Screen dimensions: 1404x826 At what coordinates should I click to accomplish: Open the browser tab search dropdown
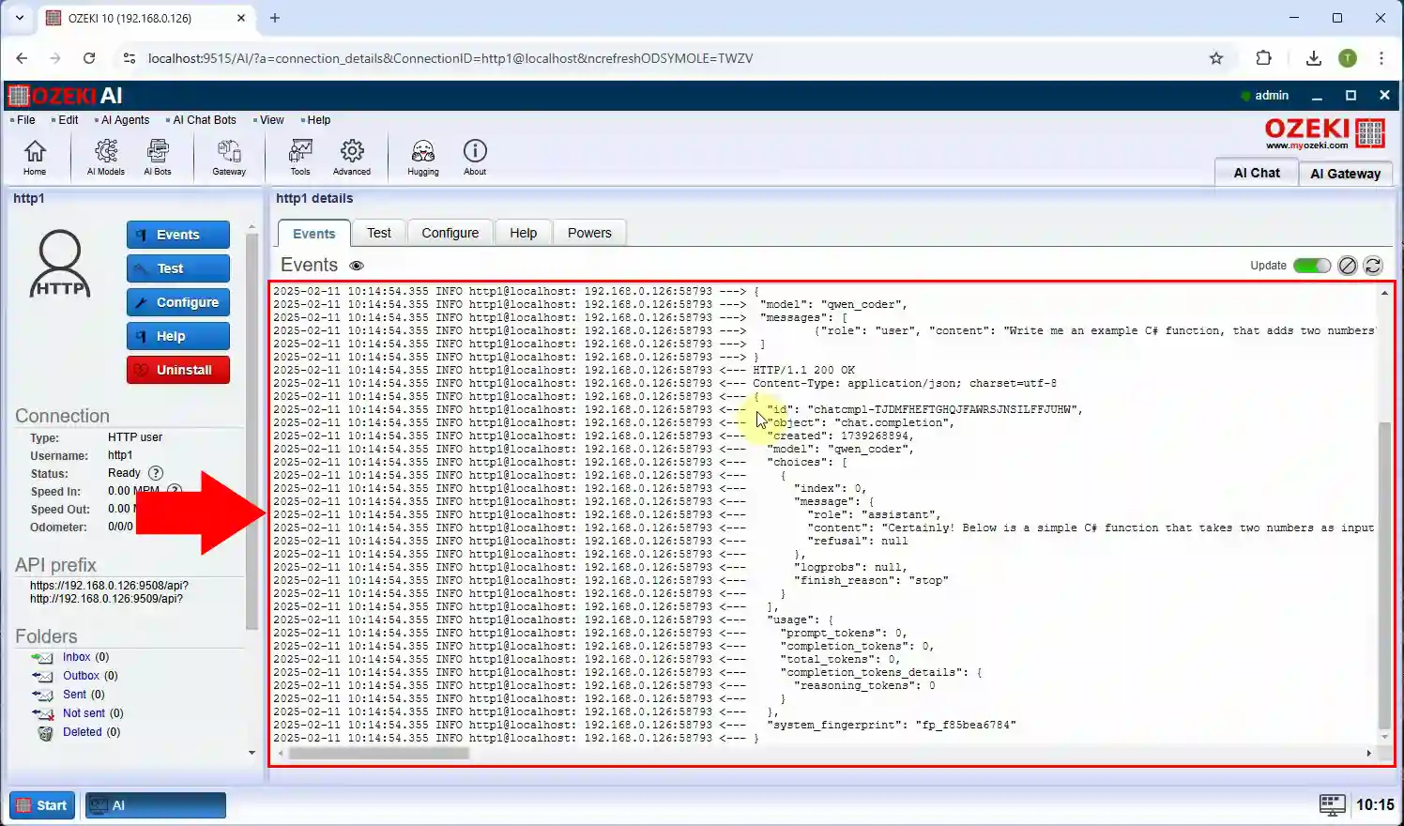tap(19, 18)
